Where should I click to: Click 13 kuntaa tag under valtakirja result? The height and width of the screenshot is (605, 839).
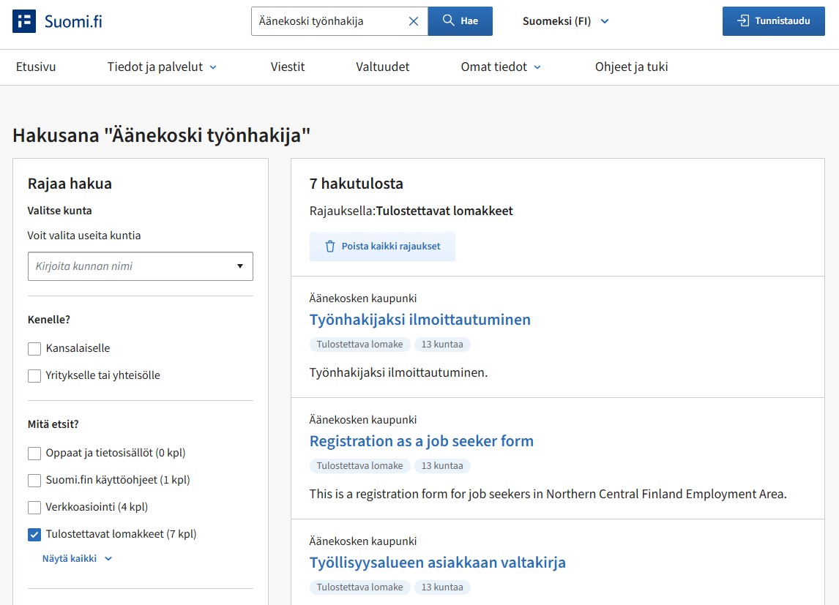442,587
